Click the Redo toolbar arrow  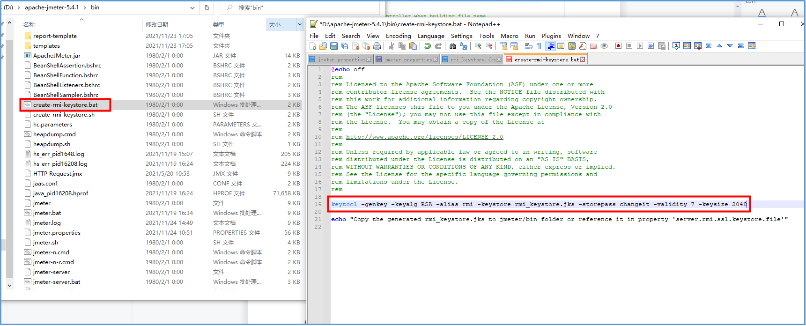click(438, 46)
